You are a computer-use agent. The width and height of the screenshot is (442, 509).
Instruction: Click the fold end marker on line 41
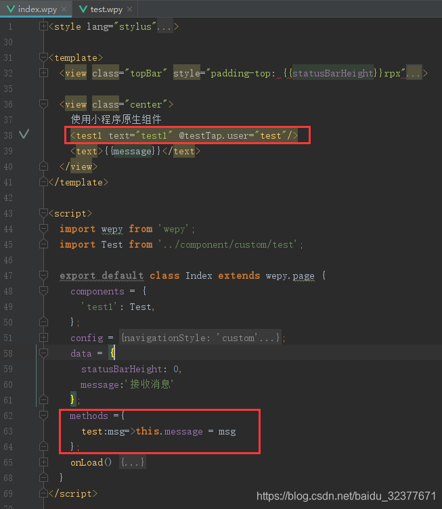[43, 182]
